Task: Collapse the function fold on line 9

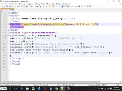Action: coord(9,36)
